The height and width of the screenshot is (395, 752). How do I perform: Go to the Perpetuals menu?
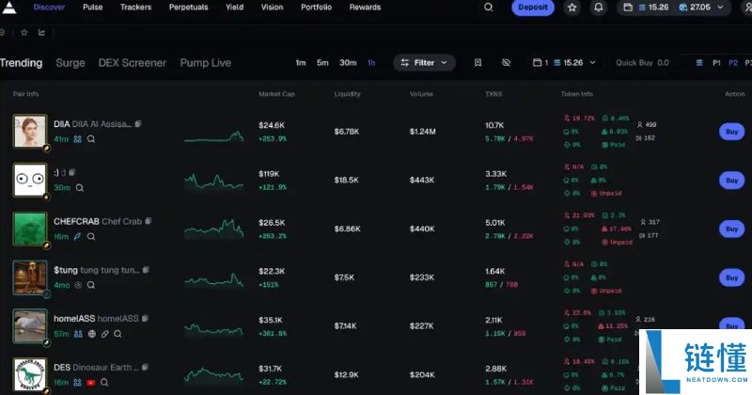pyautogui.click(x=189, y=8)
